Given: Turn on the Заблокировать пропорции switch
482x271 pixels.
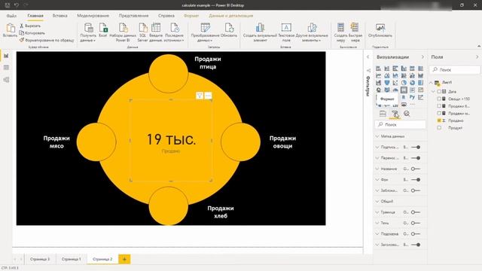Looking at the screenshot, I should pos(416,190).
